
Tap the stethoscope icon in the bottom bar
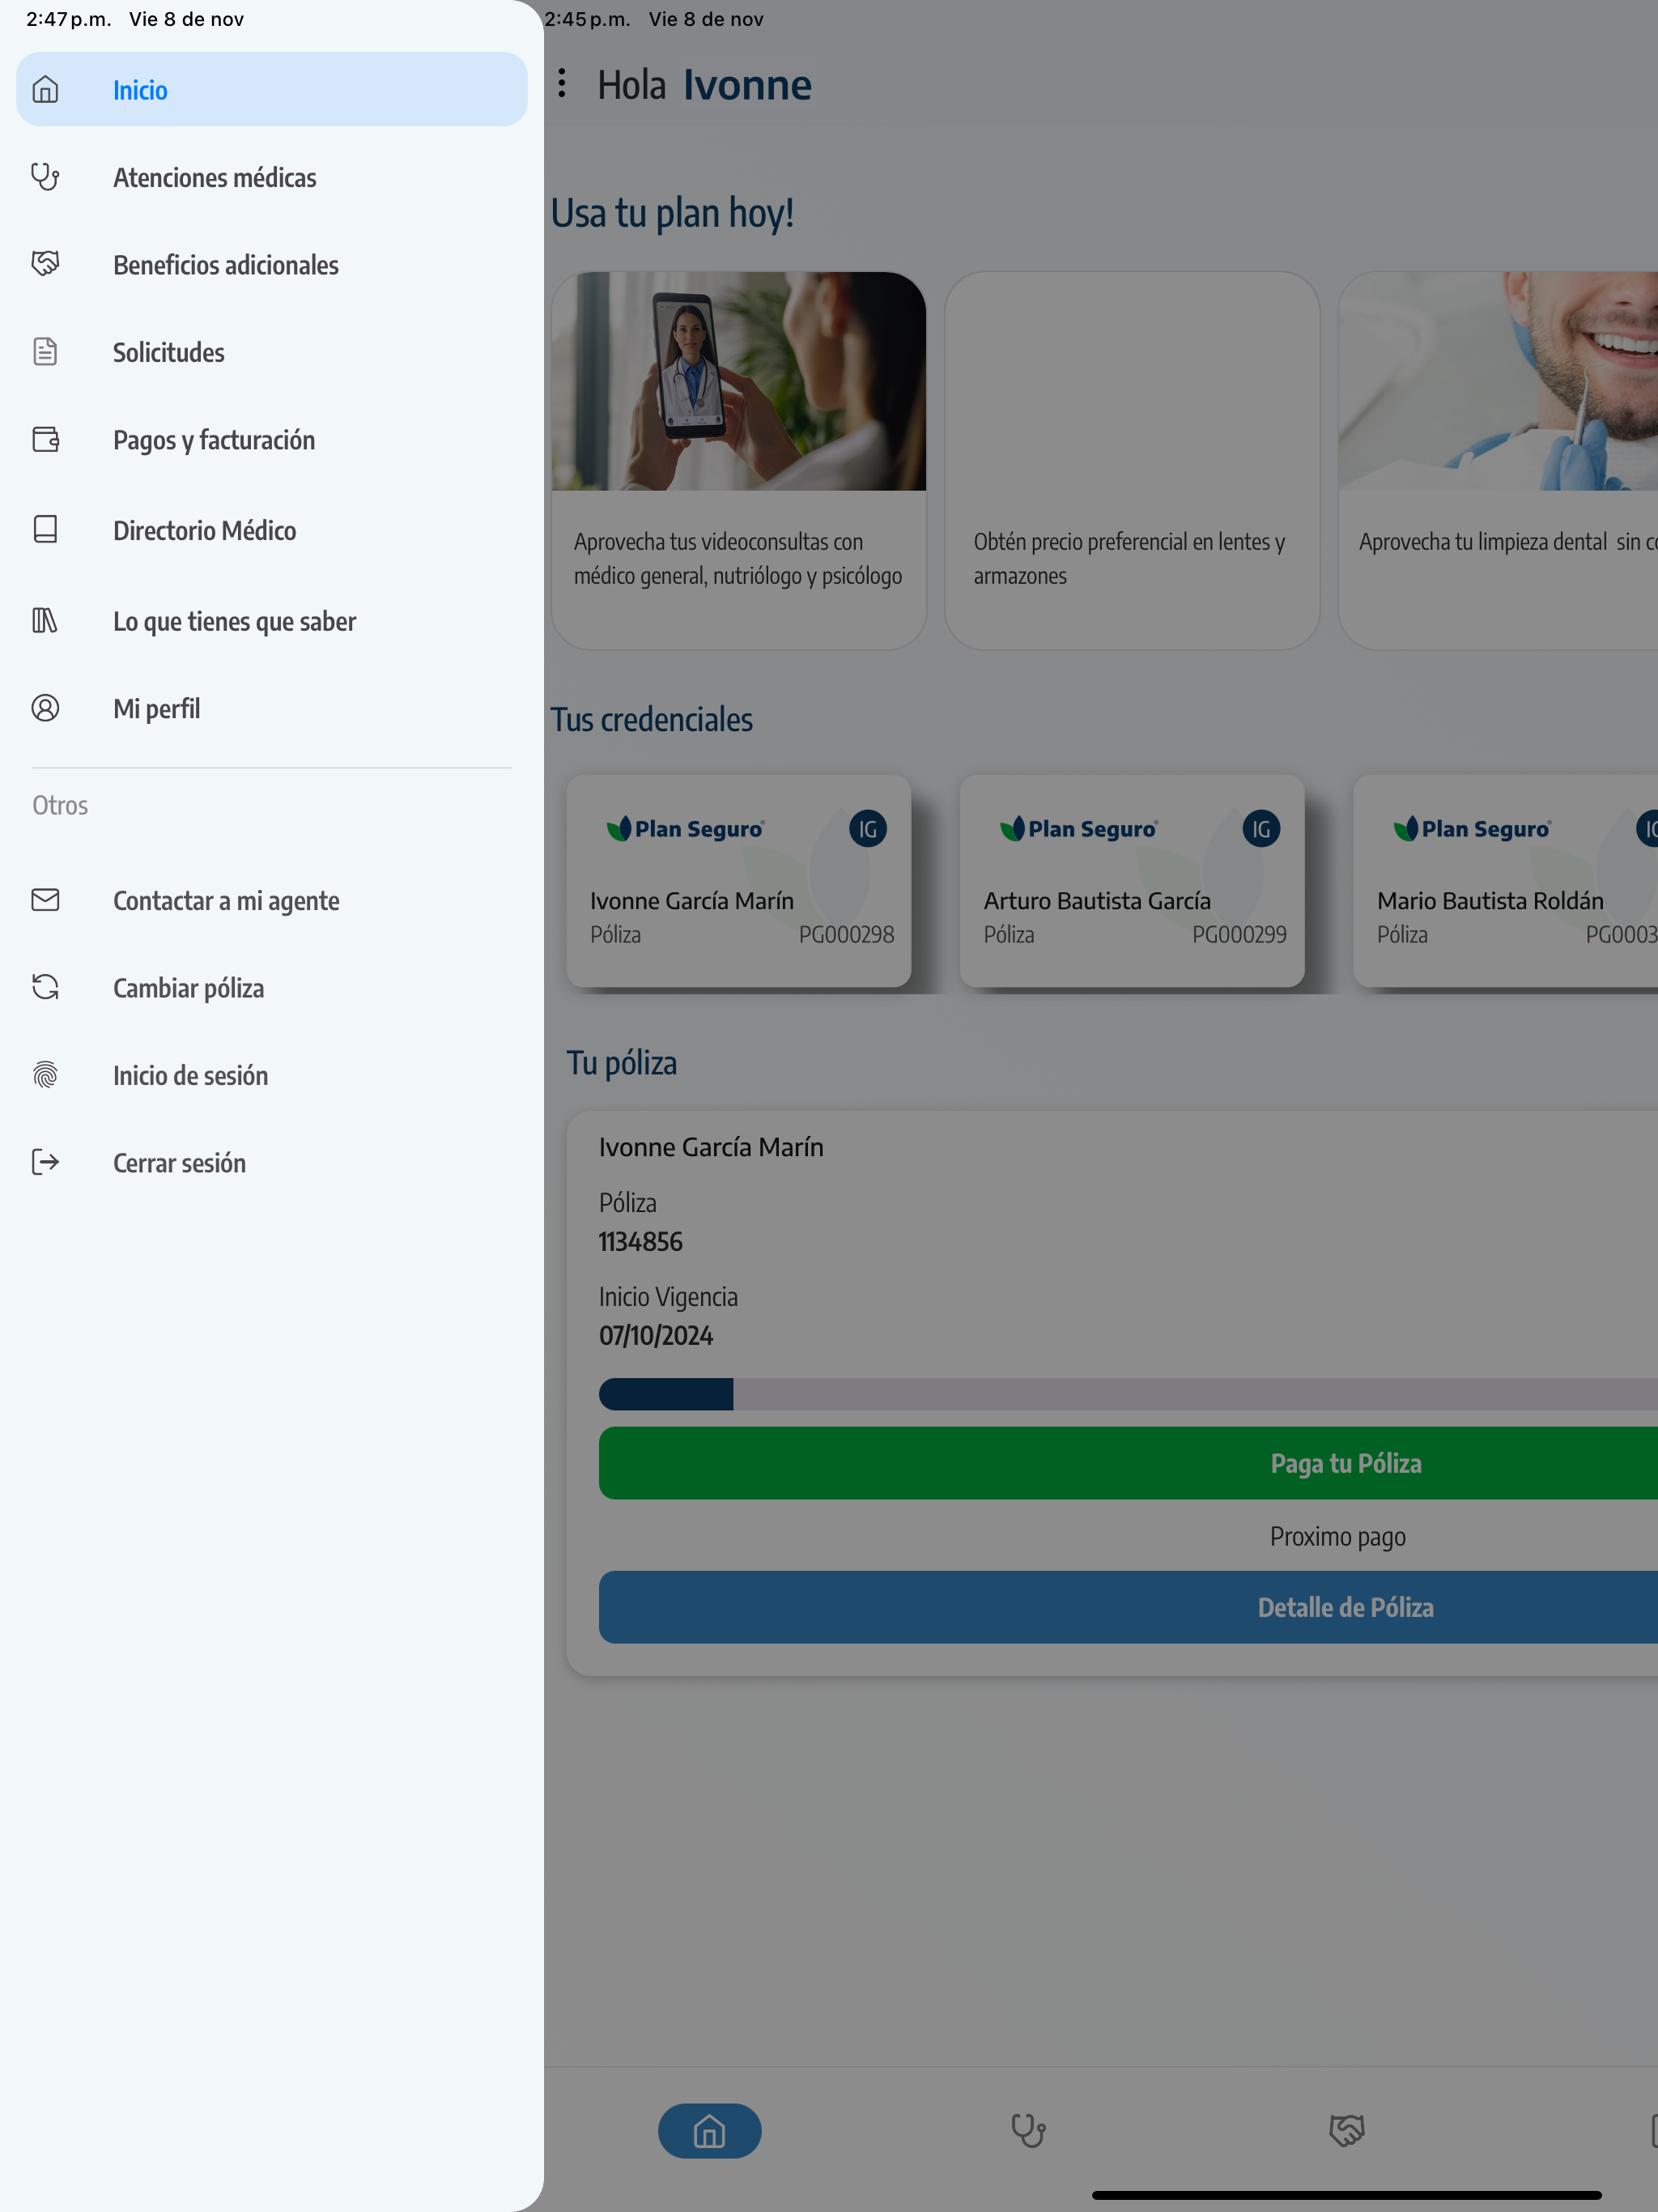(x=1028, y=2131)
